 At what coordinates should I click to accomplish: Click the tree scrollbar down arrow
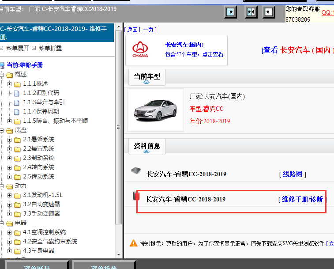click(119, 255)
